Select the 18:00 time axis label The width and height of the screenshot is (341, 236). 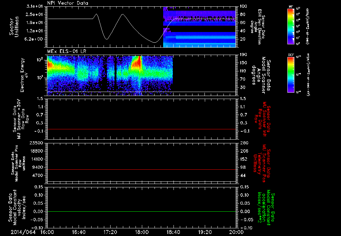coord(142,232)
